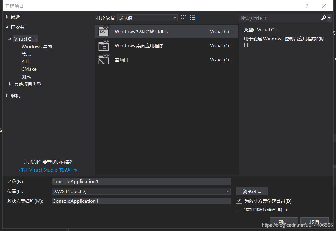This screenshot has height=231, width=336.
Task: Confirm with the 确定 button
Action: coord(283,222)
